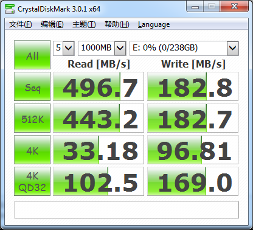Click the Read [MB/s] column header

(x=99, y=64)
